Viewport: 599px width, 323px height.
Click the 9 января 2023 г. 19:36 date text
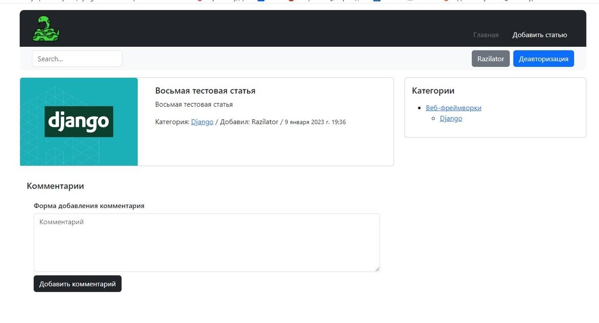point(315,122)
